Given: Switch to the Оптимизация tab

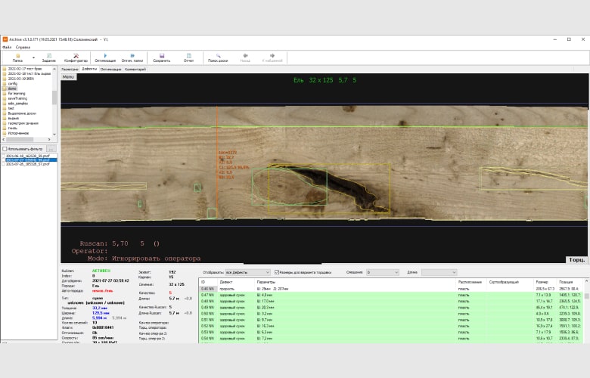Looking at the screenshot, I should 110,70.
